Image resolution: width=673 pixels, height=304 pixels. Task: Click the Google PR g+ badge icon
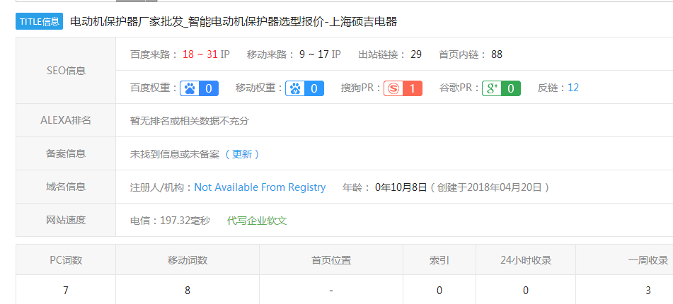coord(501,88)
